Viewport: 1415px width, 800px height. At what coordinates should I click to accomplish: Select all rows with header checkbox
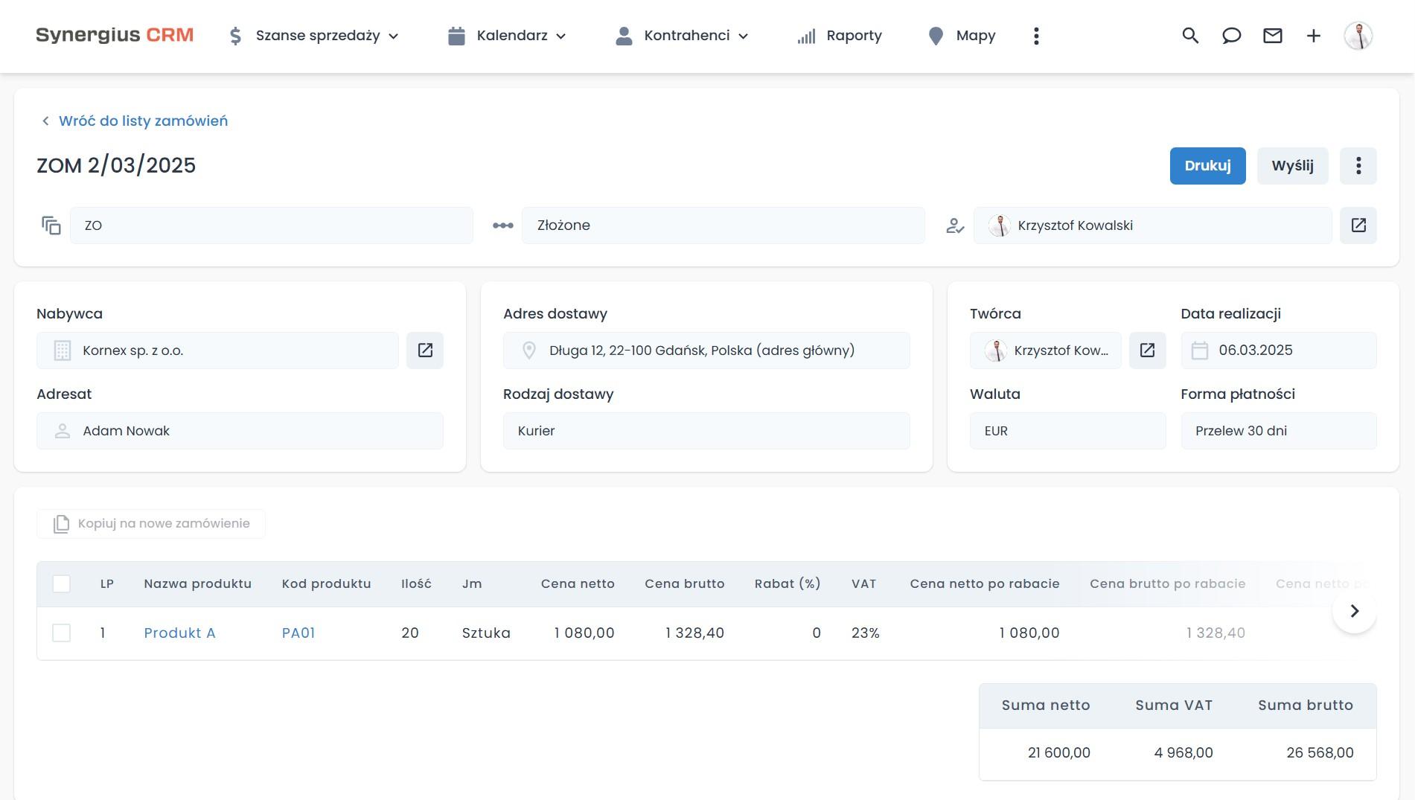62,584
